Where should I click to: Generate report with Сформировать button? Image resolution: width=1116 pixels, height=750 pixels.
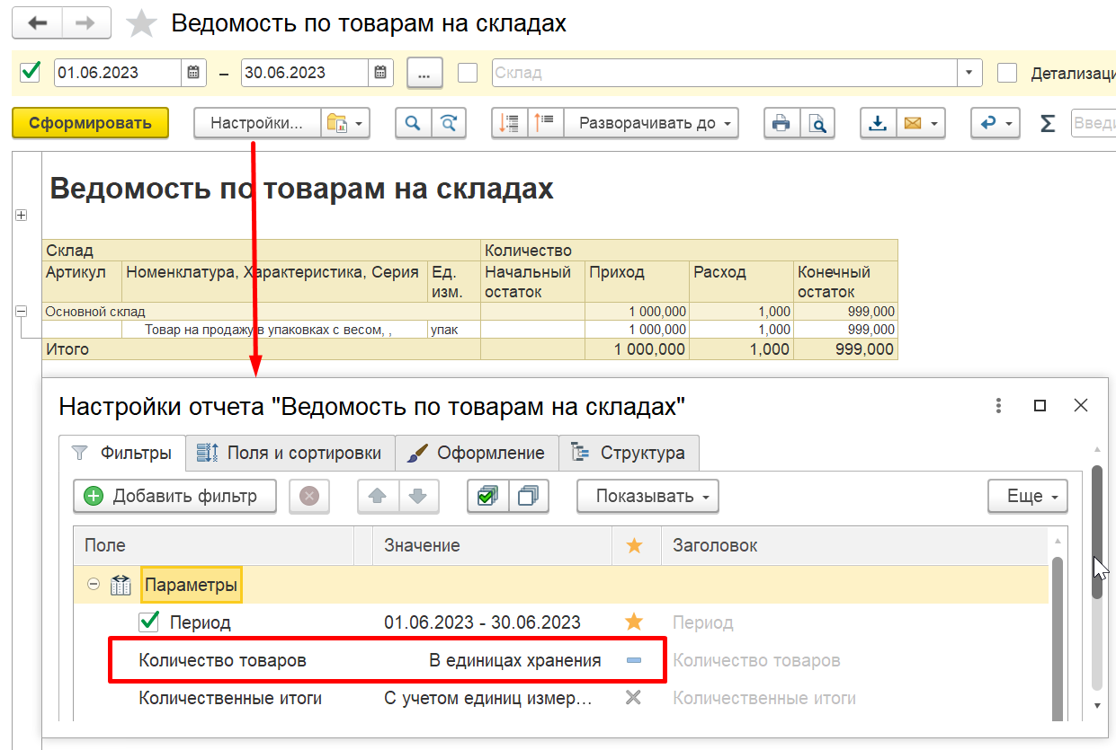tap(91, 123)
